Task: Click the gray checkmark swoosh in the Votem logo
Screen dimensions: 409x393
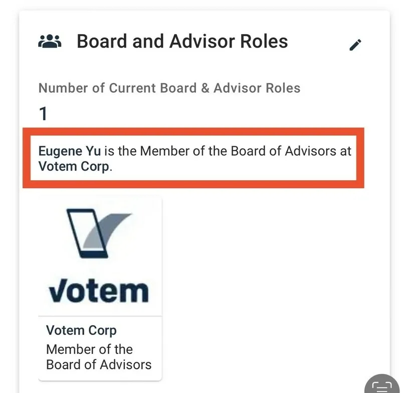Action: click(115, 230)
